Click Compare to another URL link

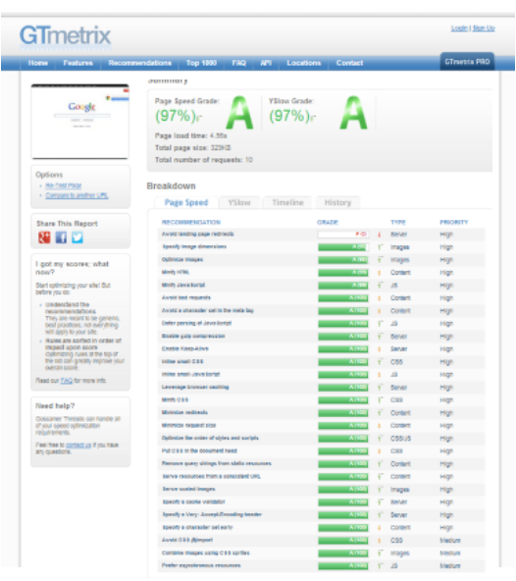(77, 195)
